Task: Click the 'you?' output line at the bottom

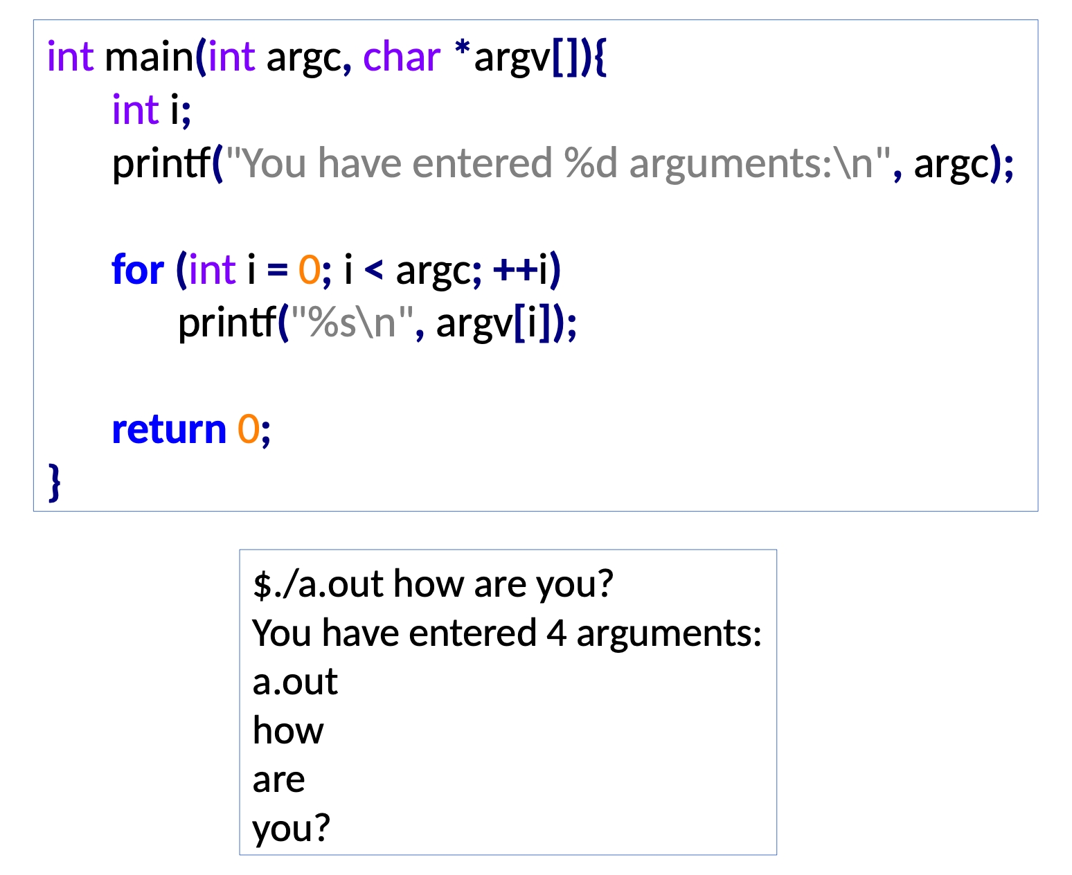Action: (x=292, y=828)
